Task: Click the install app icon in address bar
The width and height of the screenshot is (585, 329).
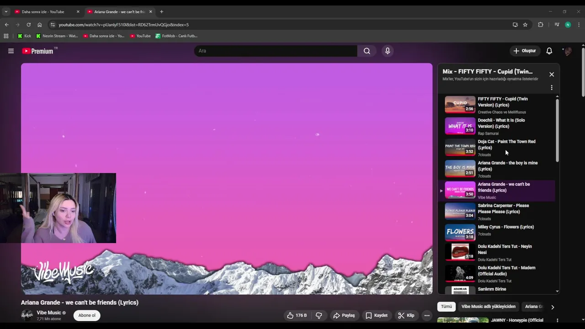Action: (x=515, y=25)
